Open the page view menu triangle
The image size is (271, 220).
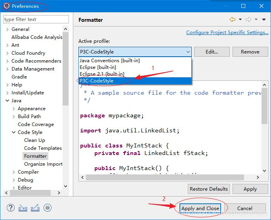(264, 20)
